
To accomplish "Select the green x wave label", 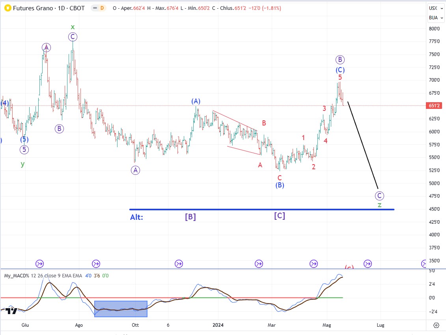I will coord(73,27).
